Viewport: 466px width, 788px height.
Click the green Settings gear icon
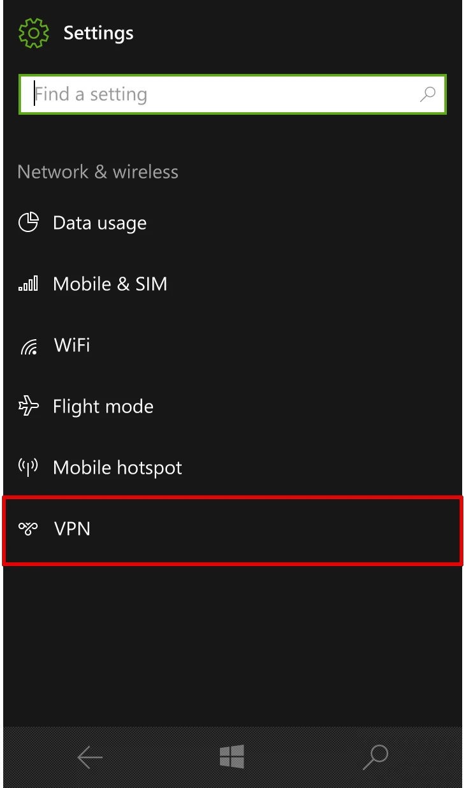coord(34,33)
